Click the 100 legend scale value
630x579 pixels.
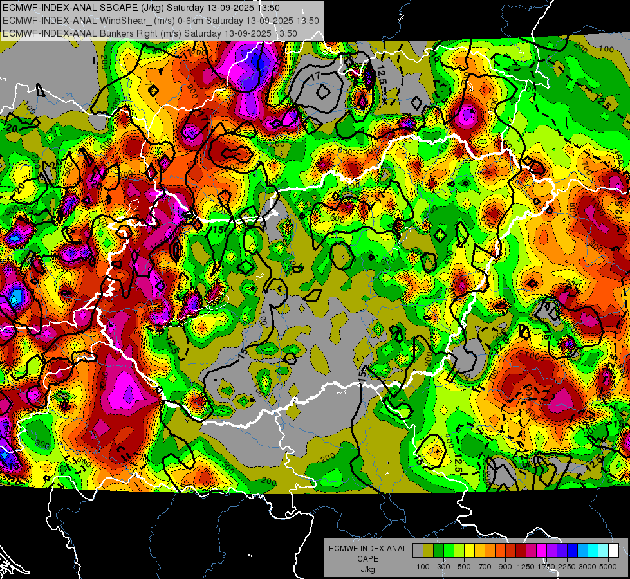pyautogui.click(x=423, y=567)
